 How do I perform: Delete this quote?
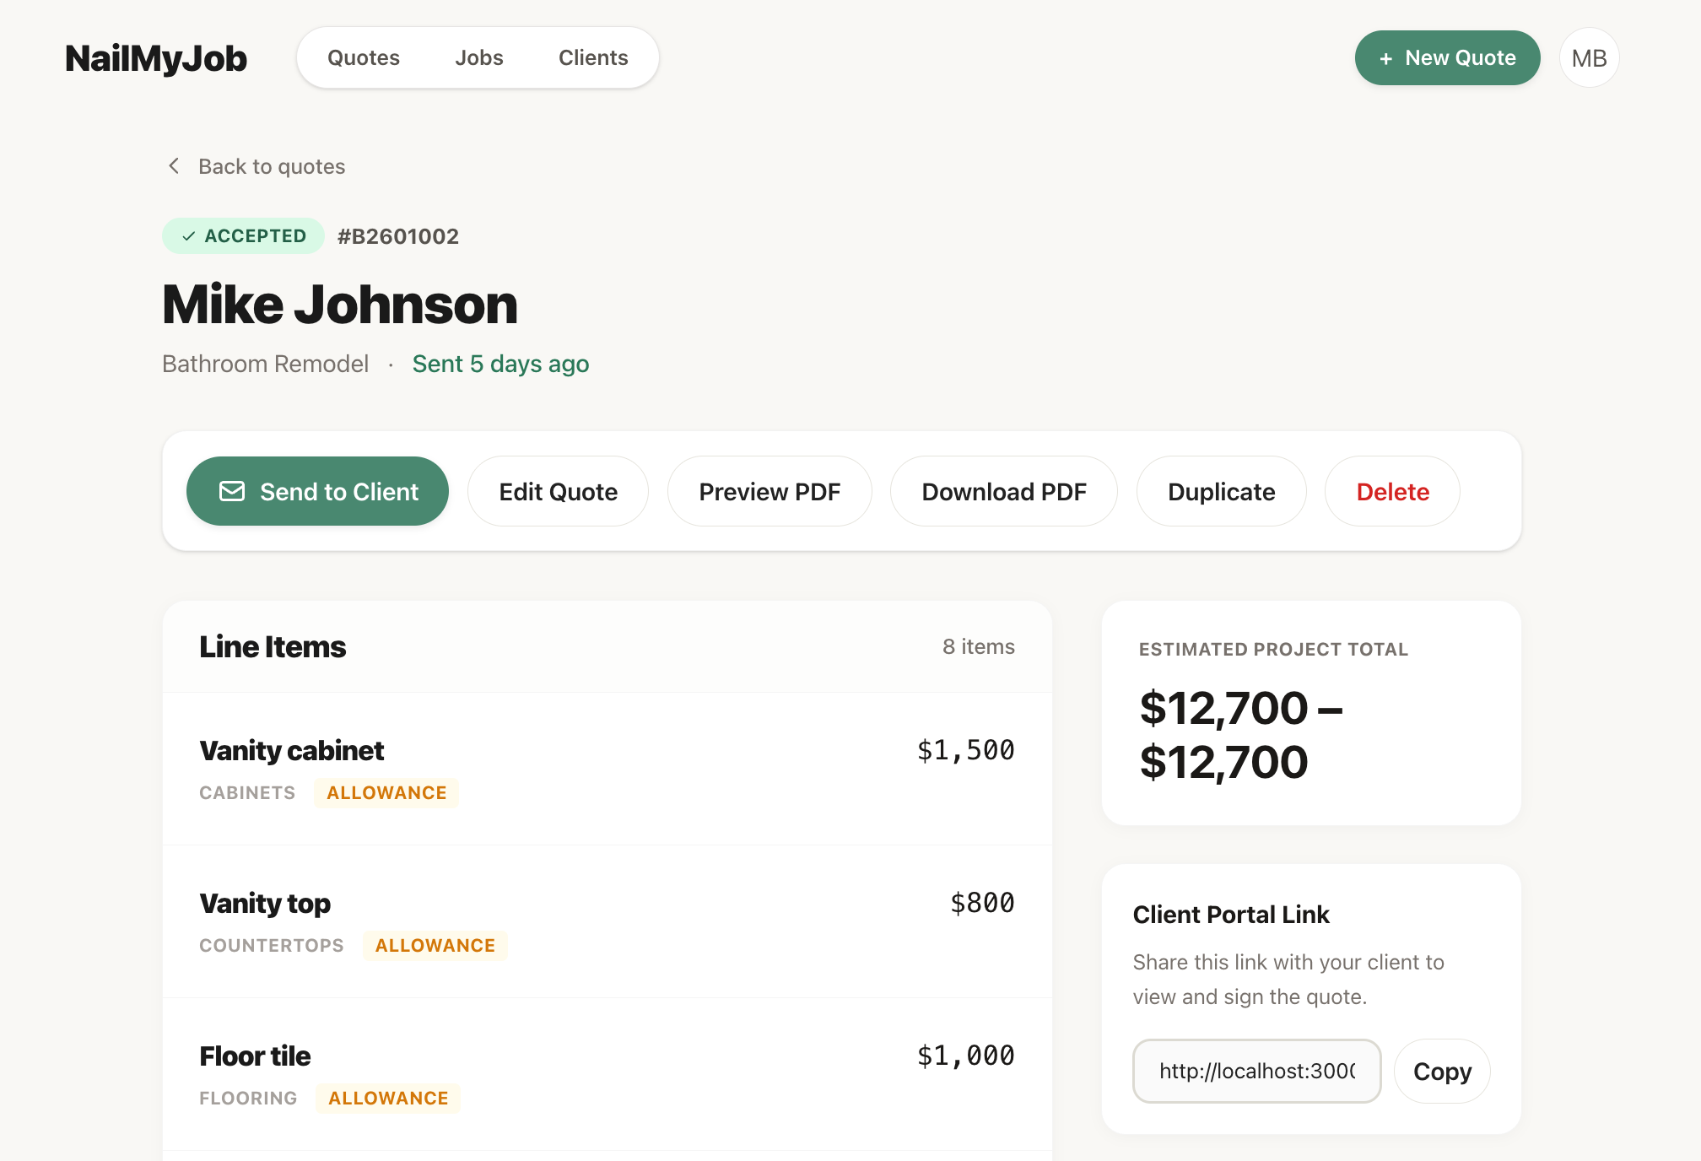point(1391,491)
